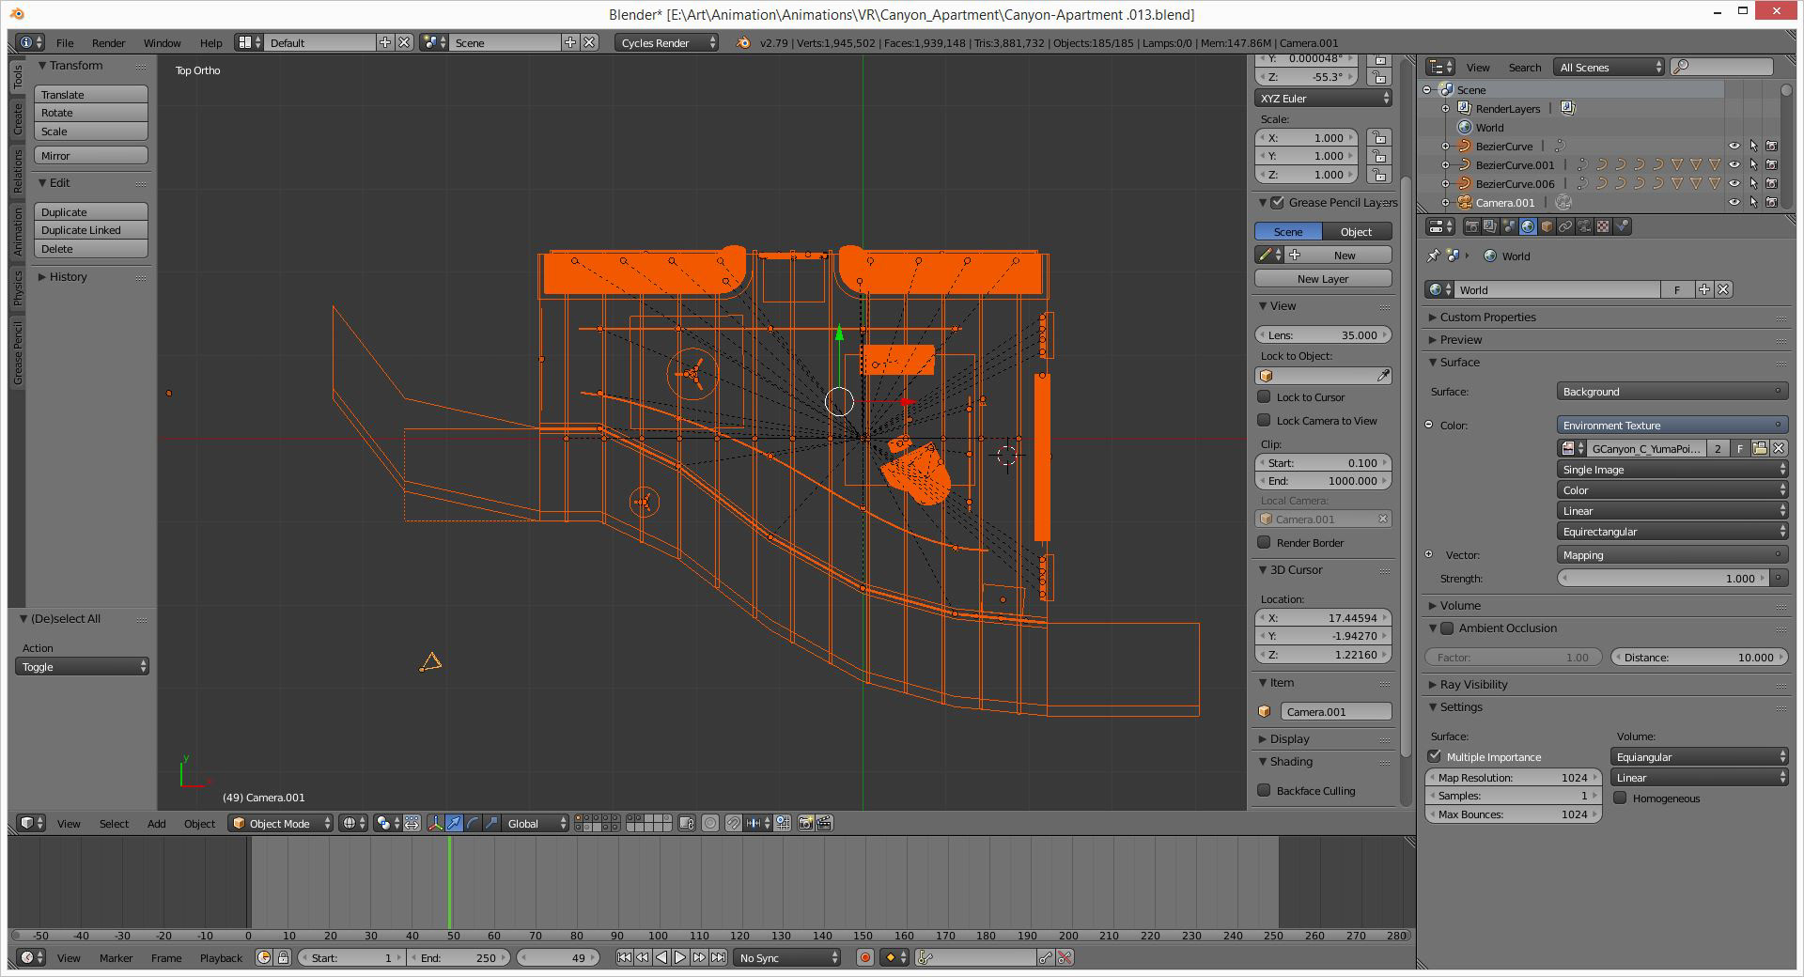Open the environment texture image file browser icon

(x=1760, y=449)
